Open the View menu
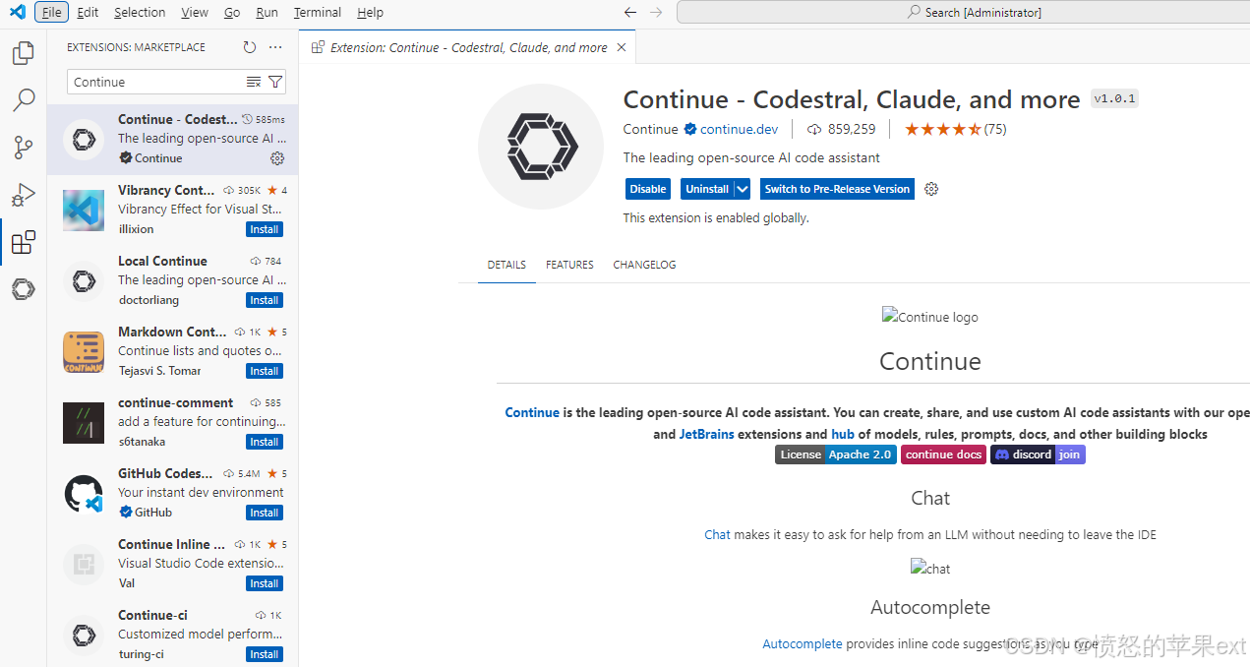 coord(195,12)
